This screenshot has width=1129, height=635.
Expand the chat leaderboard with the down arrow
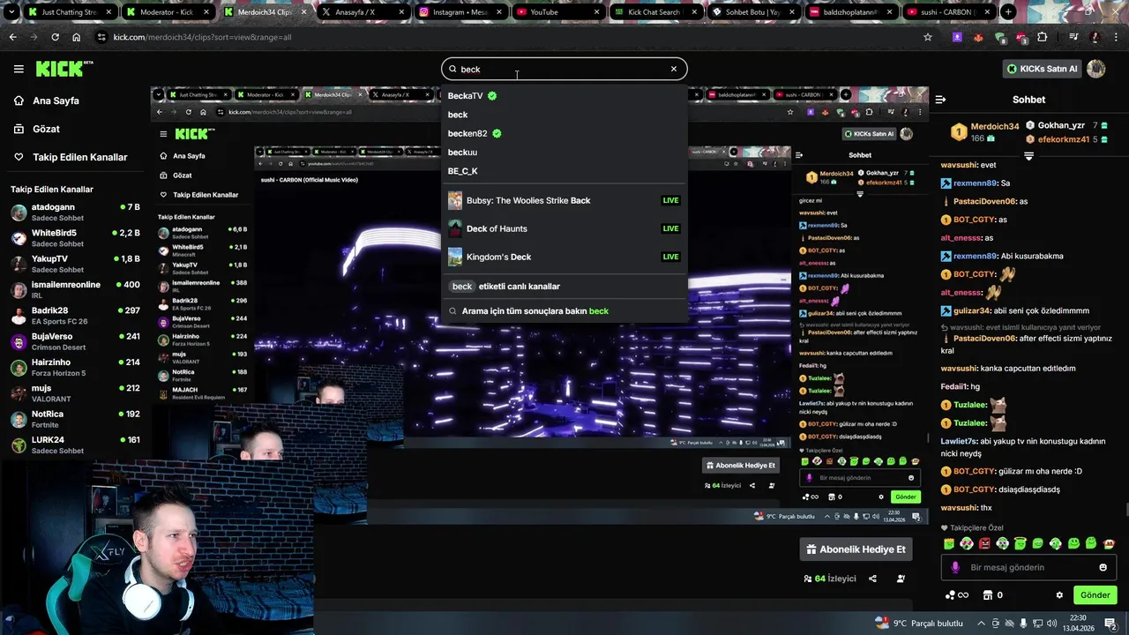[1028, 156]
